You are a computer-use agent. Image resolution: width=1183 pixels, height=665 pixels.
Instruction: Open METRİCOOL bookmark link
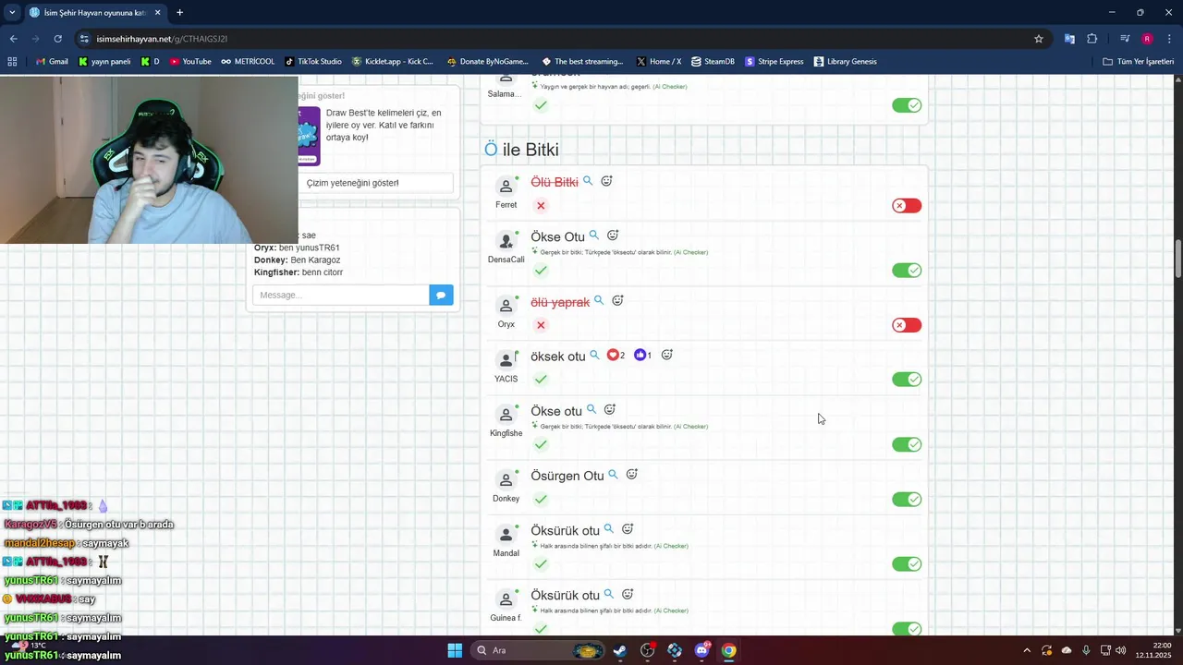(x=248, y=61)
